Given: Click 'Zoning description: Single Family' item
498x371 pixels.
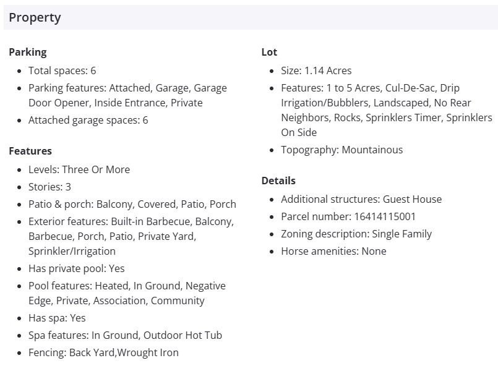Looking at the screenshot, I should 356,234.
